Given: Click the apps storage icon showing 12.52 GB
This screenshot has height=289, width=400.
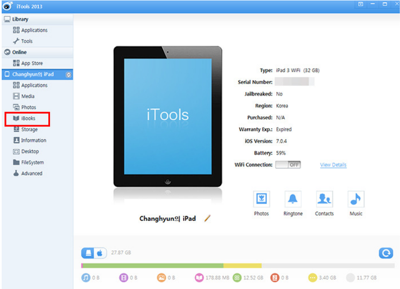Looking at the screenshot, I should point(237,278).
